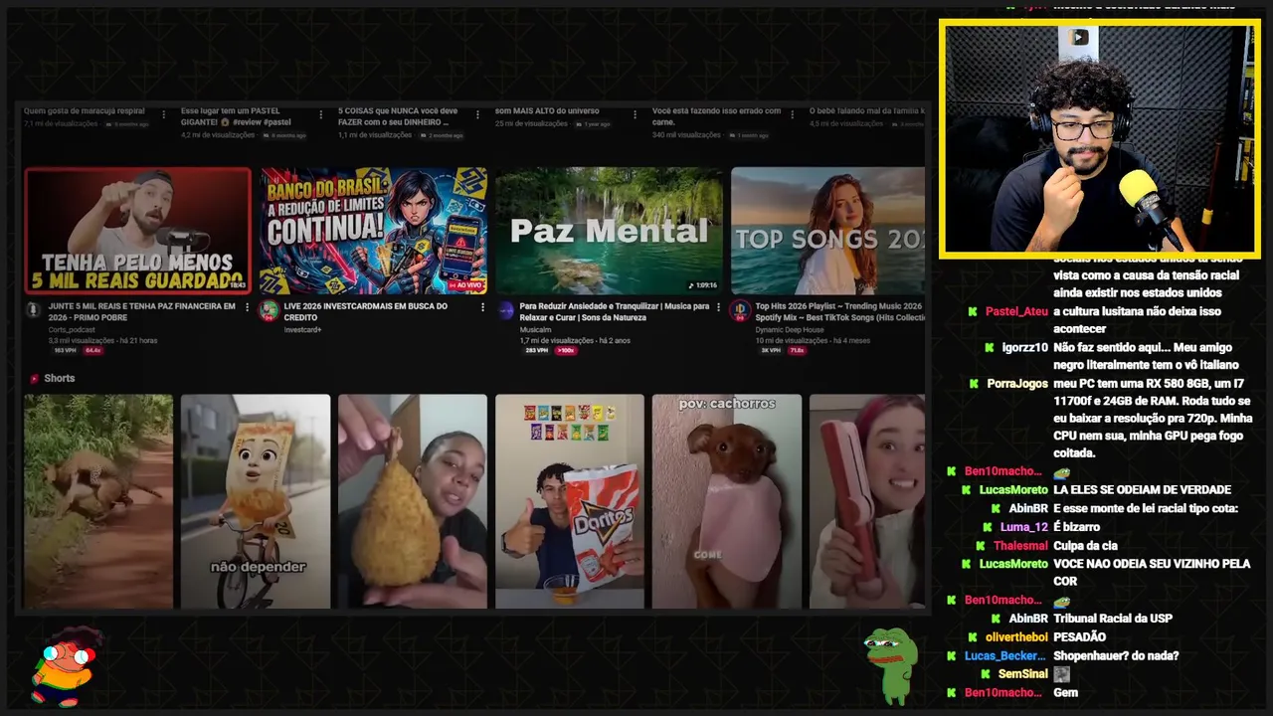
Task: Click chat message 'LA ELES SE ODEIAM DE VERDADE'
Action: 1142,489
